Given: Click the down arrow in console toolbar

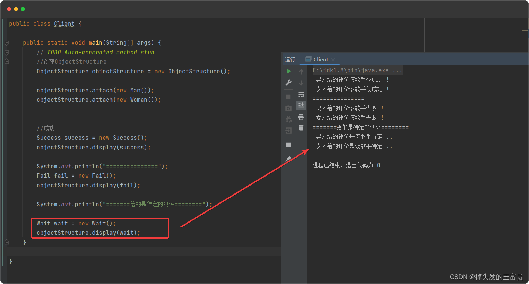Looking at the screenshot, I should point(301,83).
